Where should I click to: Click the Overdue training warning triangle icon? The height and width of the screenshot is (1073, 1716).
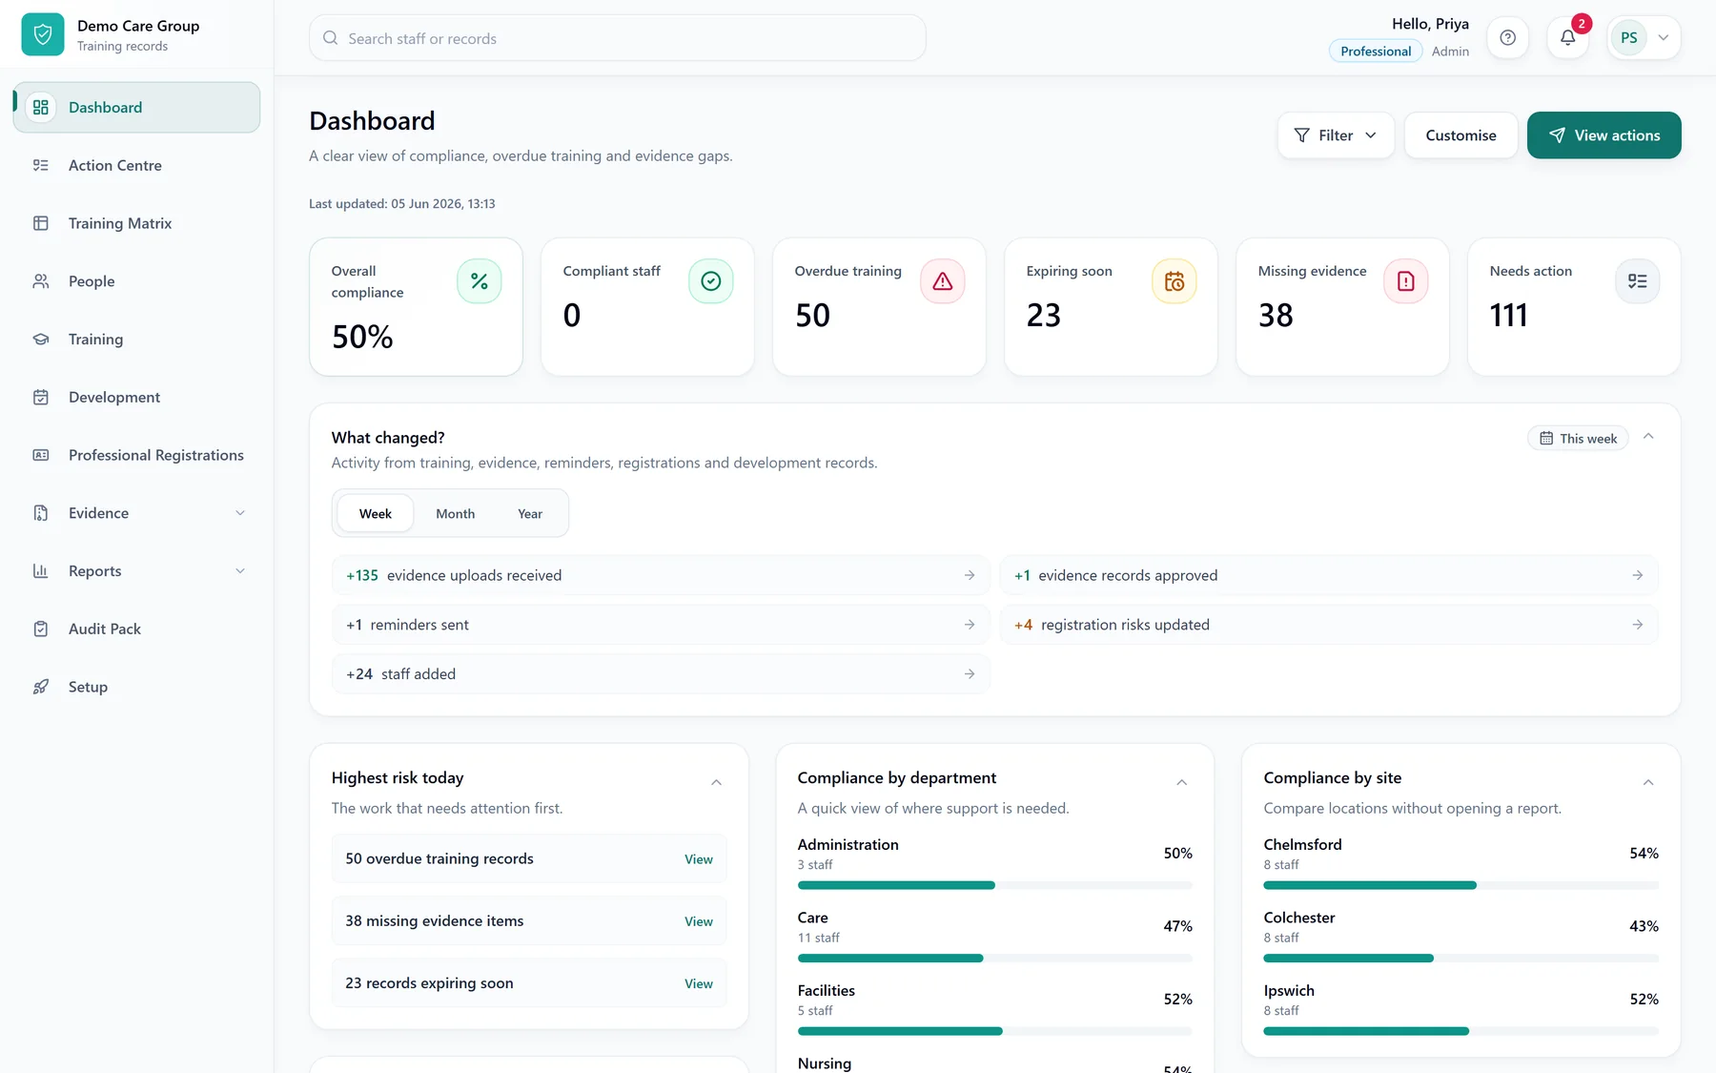(943, 281)
